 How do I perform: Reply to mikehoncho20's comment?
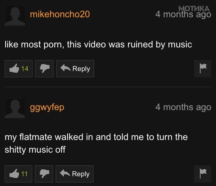75,69
